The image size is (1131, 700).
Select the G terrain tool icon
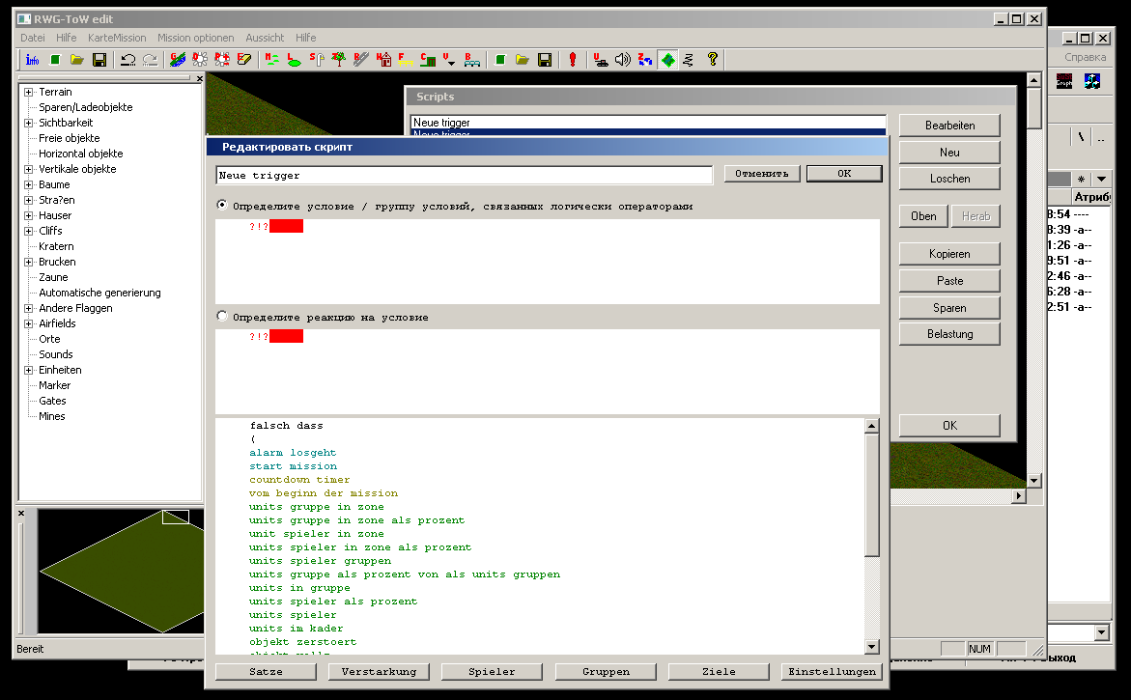pos(178,60)
